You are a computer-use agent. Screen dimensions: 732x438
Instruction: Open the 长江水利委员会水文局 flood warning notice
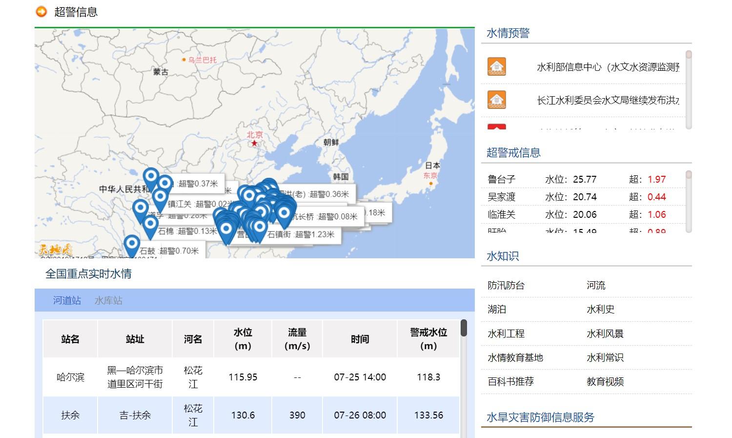(x=608, y=101)
